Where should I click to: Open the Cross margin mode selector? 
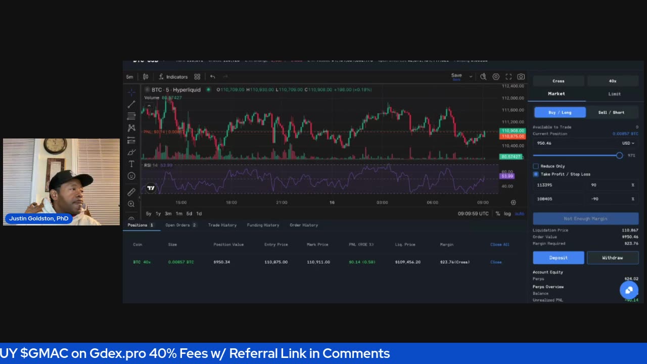point(559,81)
